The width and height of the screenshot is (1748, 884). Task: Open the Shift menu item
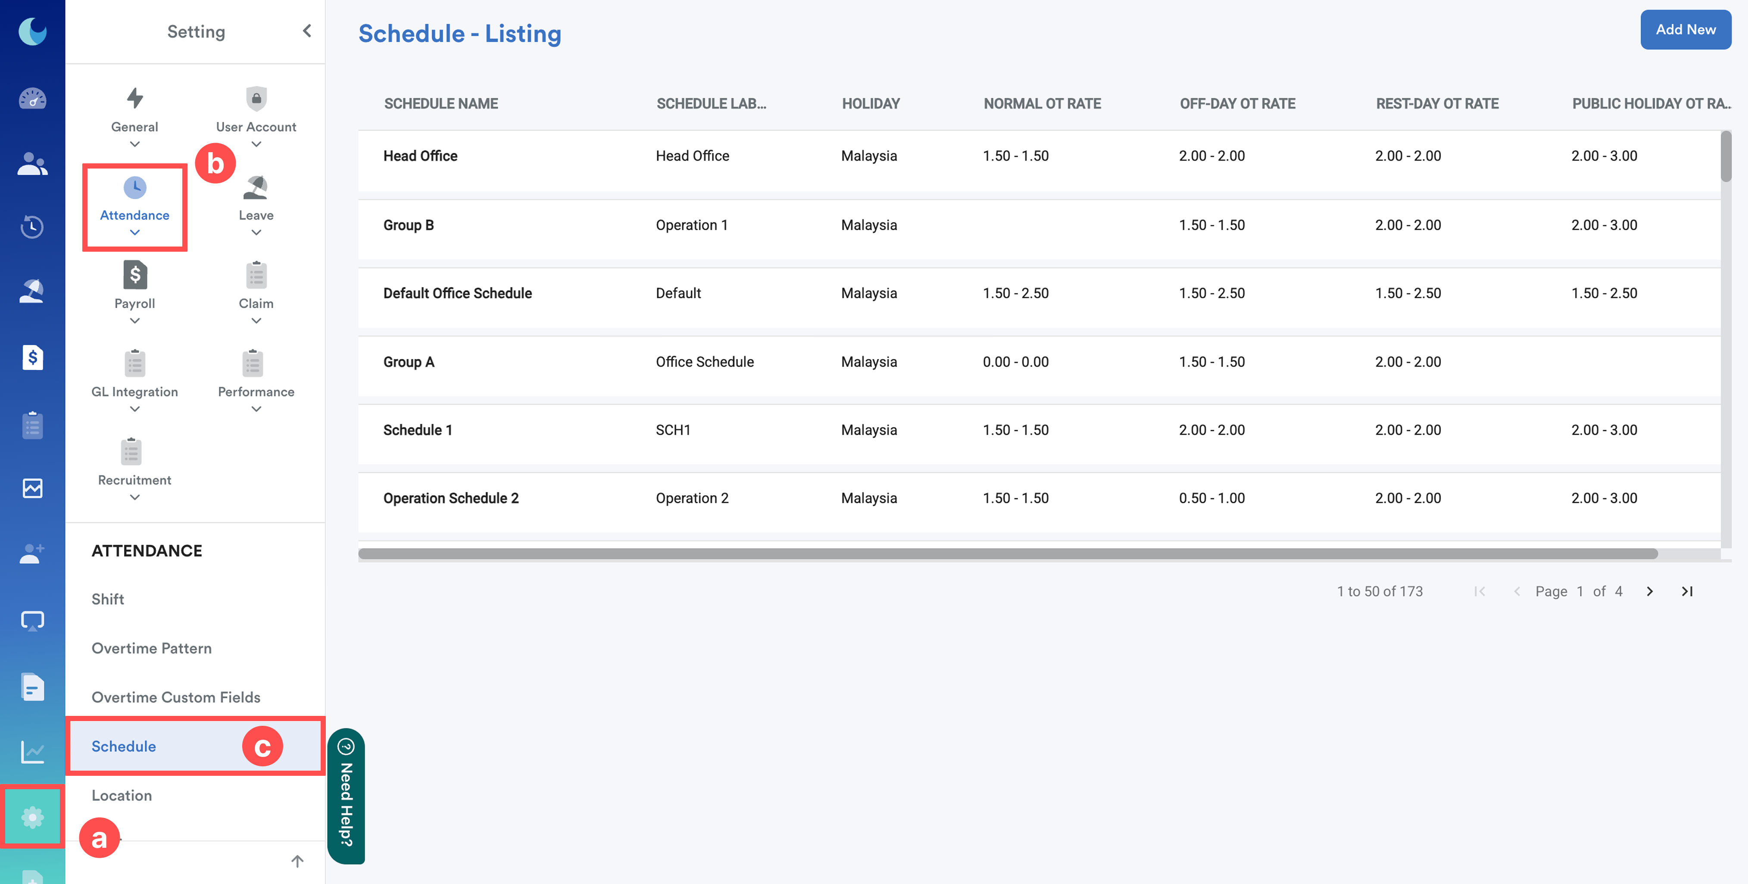click(108, 599)
